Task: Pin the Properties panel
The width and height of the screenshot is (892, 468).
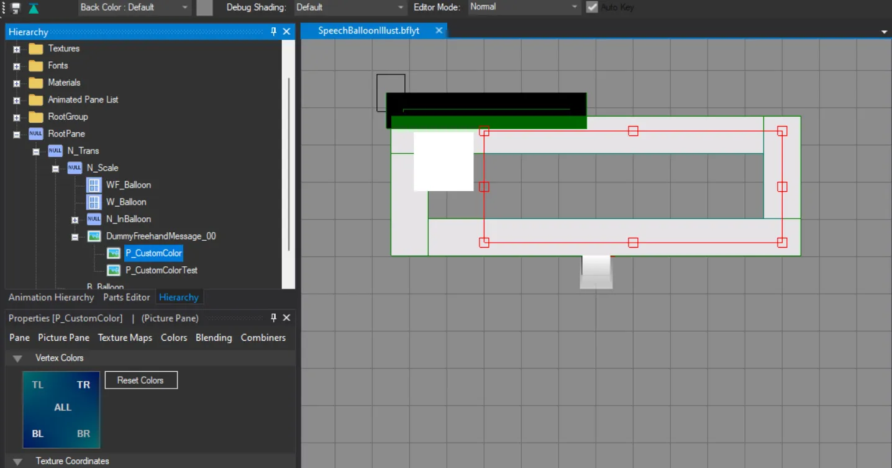Action: coord(273,318)
